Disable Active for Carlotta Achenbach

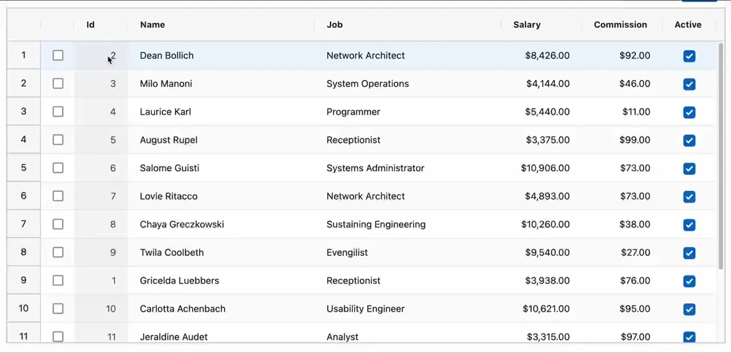(689, 309)
